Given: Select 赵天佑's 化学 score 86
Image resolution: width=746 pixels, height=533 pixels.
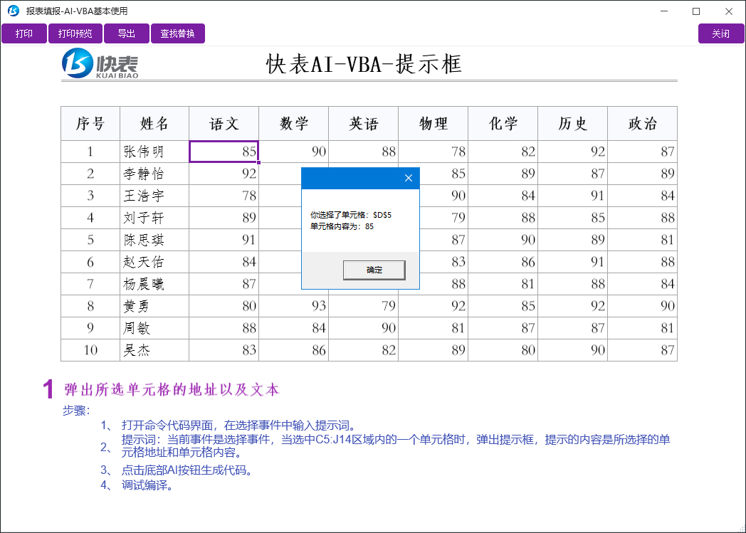Looking at the screenshot, I should [503, 262].
